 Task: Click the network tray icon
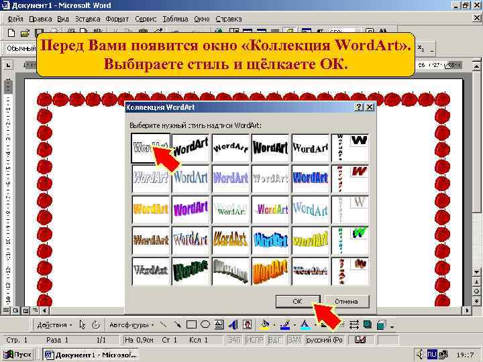(x=443, y=355)
